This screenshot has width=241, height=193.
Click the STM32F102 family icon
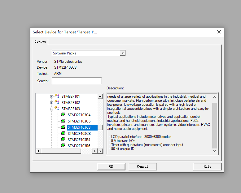tap(57, 102)
